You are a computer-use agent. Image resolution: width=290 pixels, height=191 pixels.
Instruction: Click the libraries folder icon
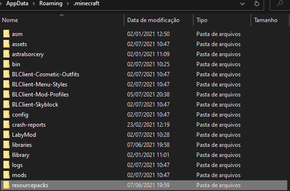coord(6,145)
